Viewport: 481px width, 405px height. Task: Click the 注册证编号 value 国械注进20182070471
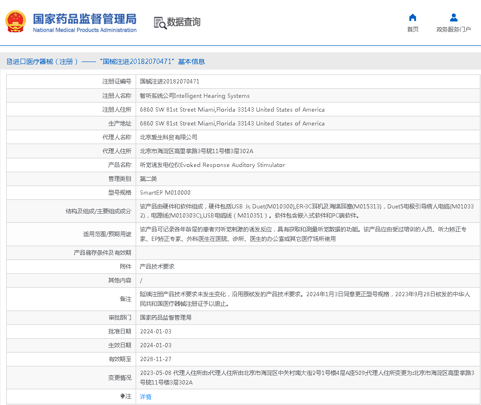170,82
